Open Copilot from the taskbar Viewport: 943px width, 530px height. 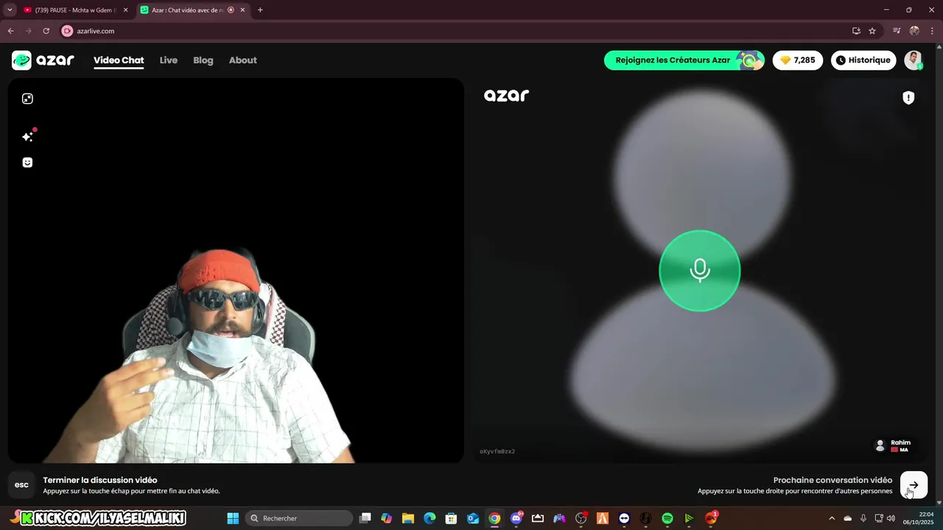pyautogui.click(x=387, y=518)
